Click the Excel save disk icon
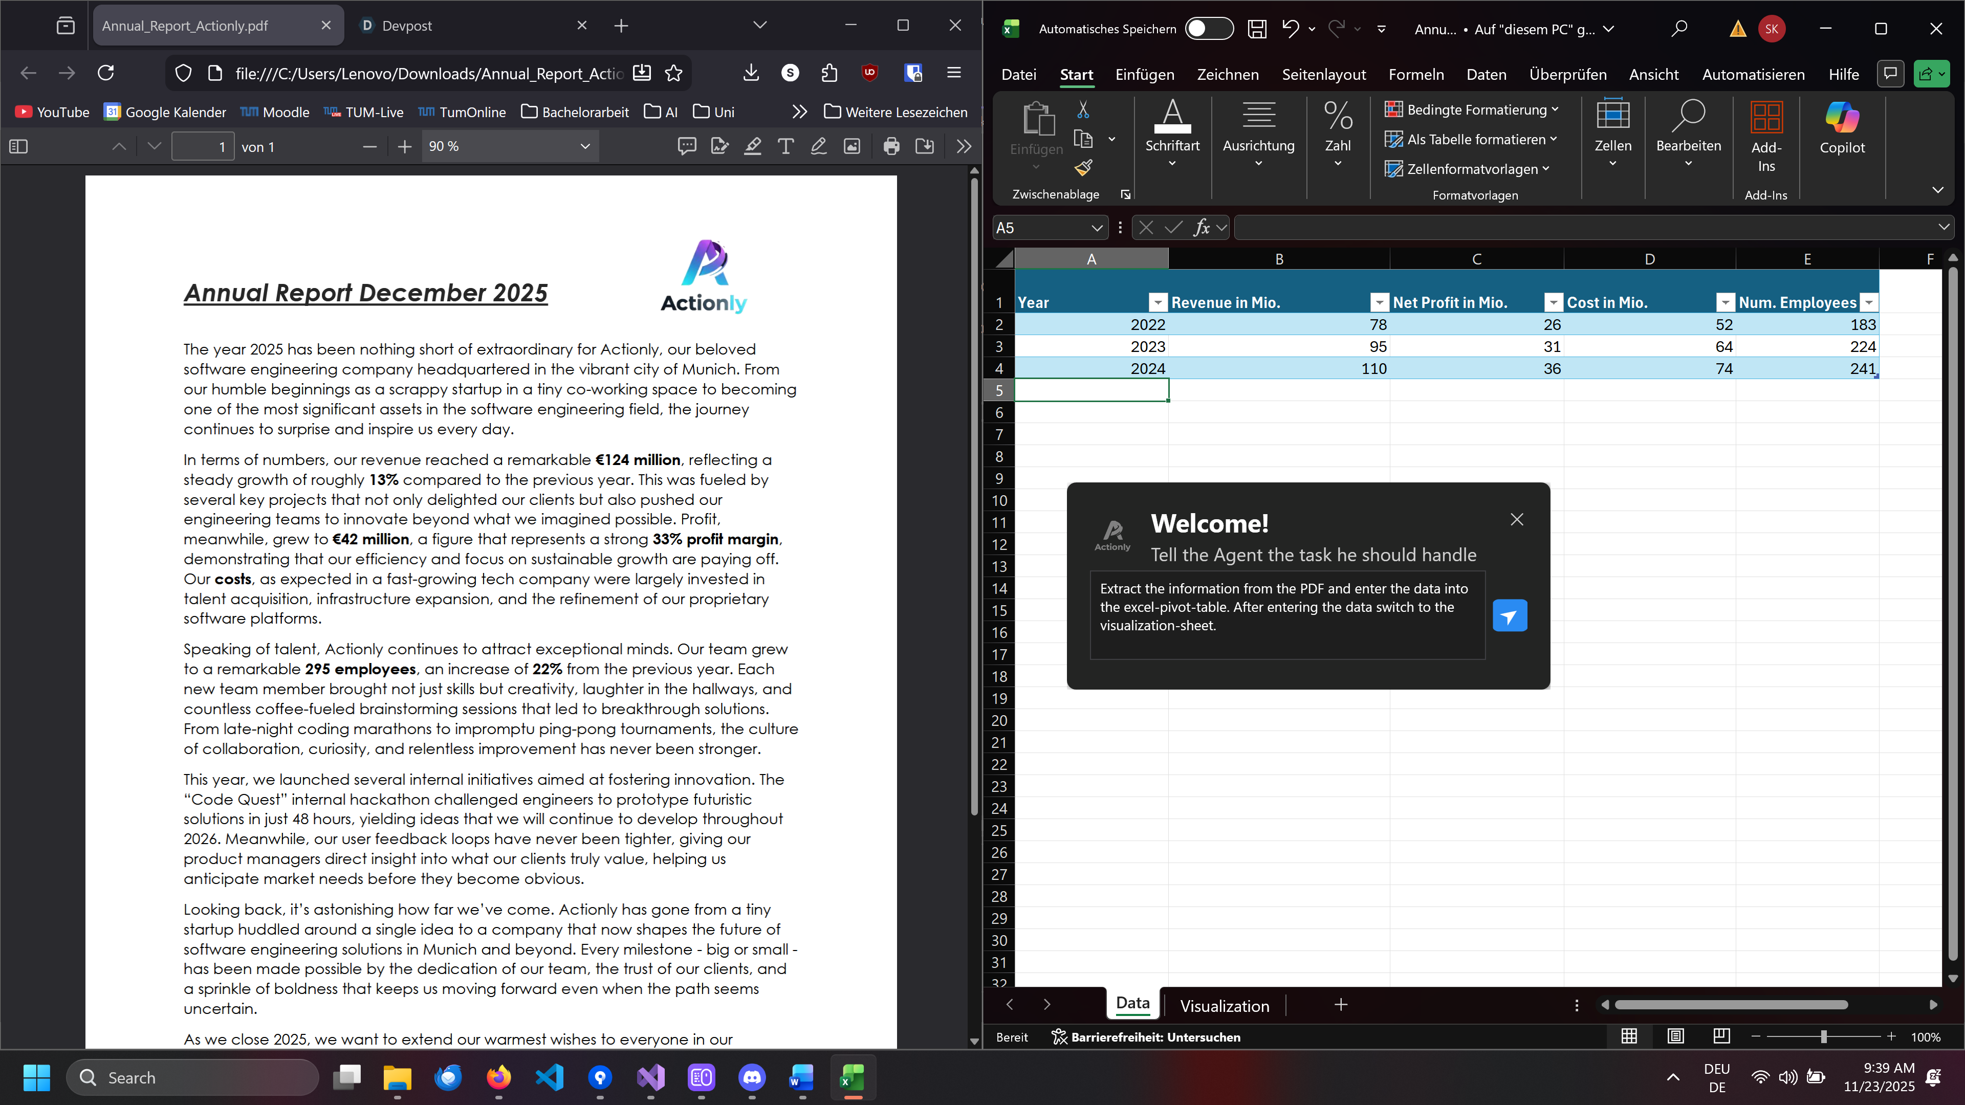Image resolution: width=1965 pixels, height=1105 pixels. 1256,29
